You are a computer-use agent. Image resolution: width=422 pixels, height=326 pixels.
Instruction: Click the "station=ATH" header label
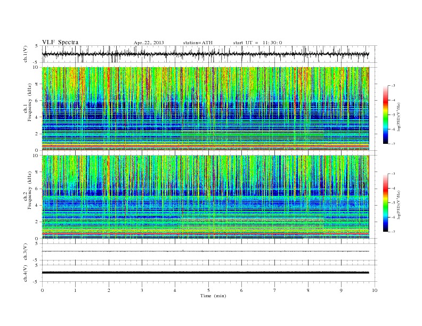198,43
